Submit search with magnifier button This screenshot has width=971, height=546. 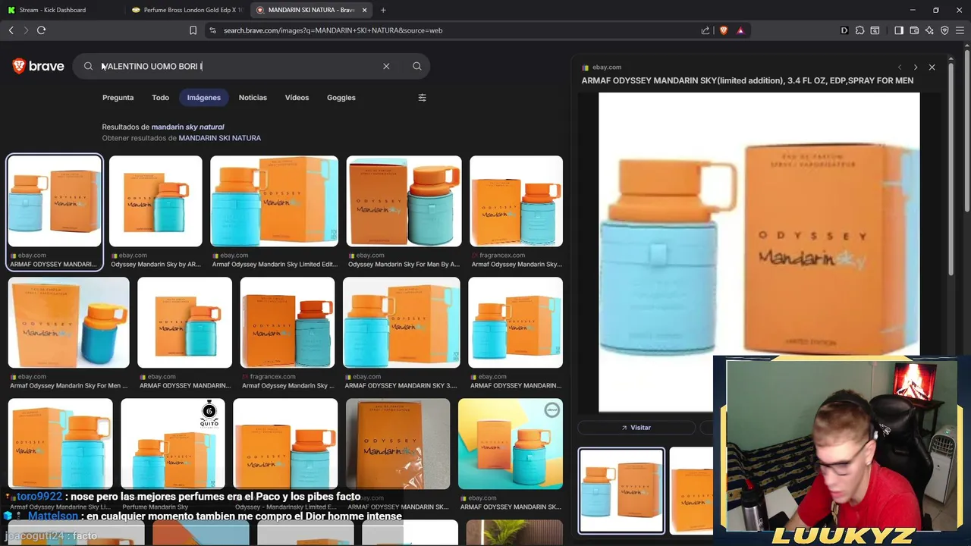[x=417, y=66]
